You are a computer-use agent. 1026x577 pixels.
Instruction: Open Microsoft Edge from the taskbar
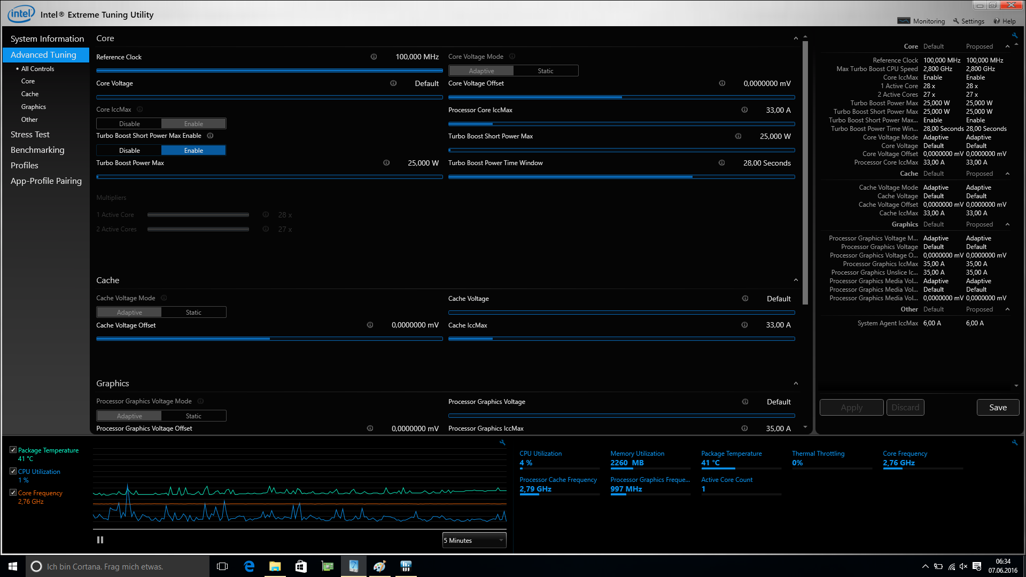[x=249, y=566]
